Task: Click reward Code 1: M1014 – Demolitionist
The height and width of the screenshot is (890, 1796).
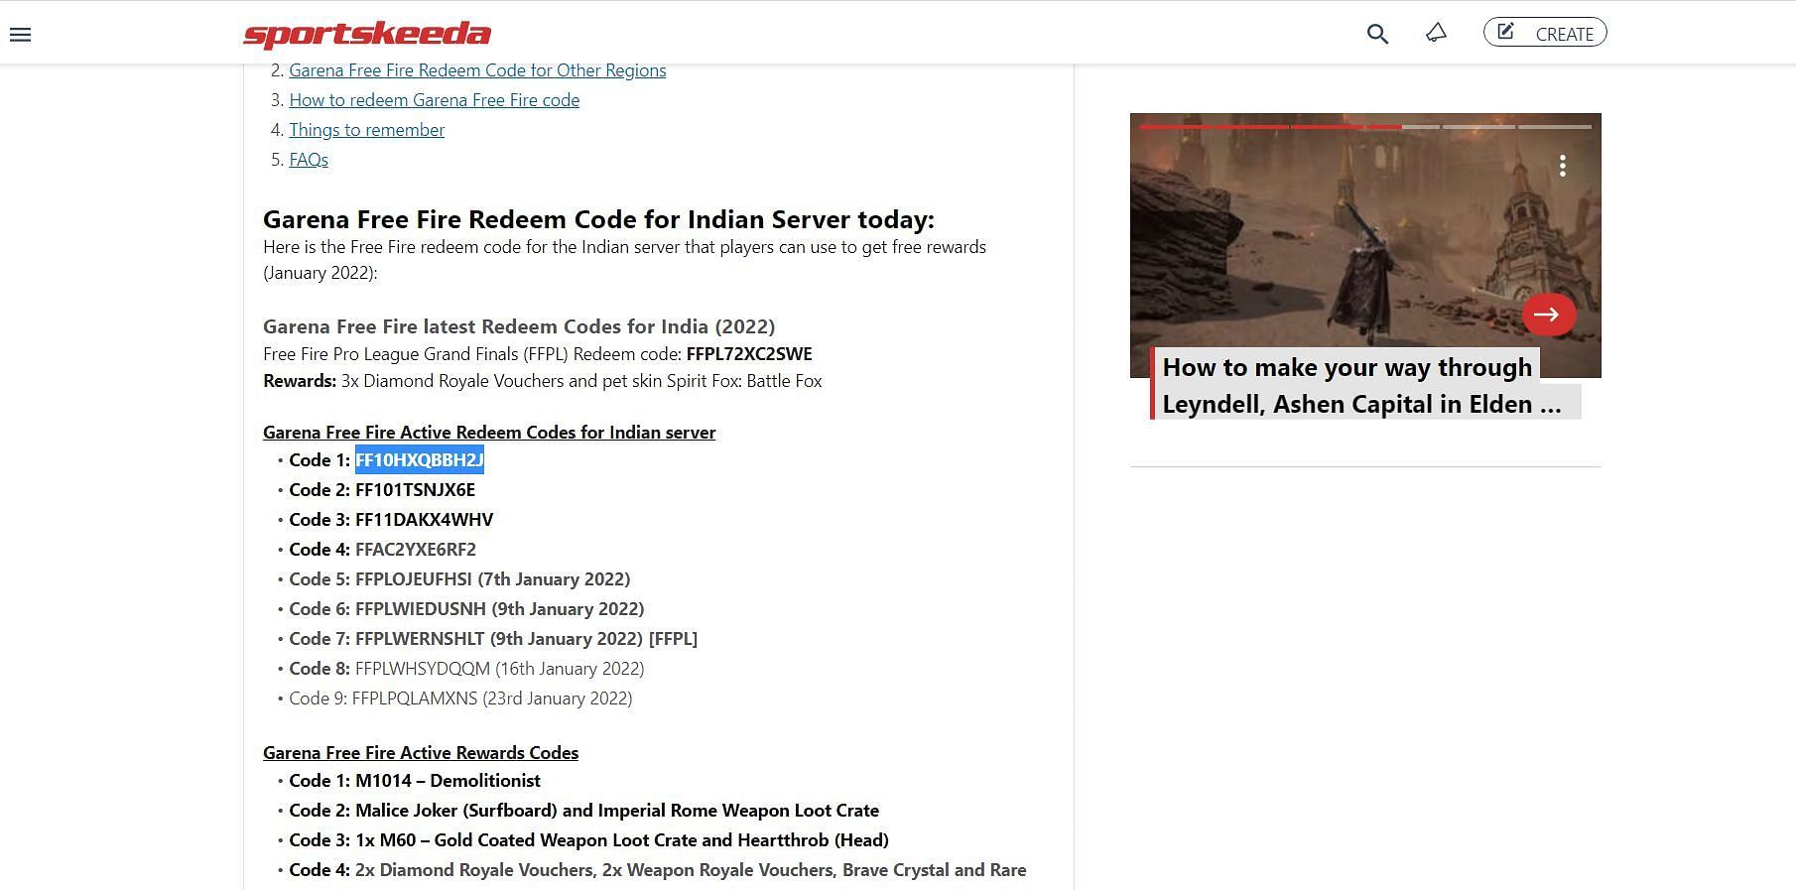Action: click(x=415, y=781)
